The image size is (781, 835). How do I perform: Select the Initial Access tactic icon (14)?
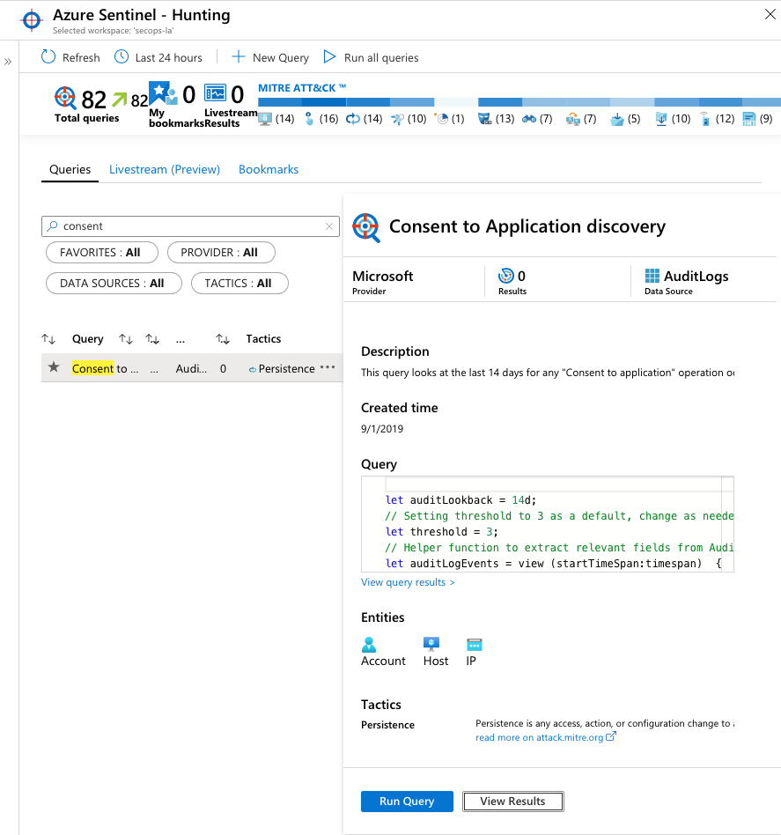pyautogui.click(x=265, y=119)
